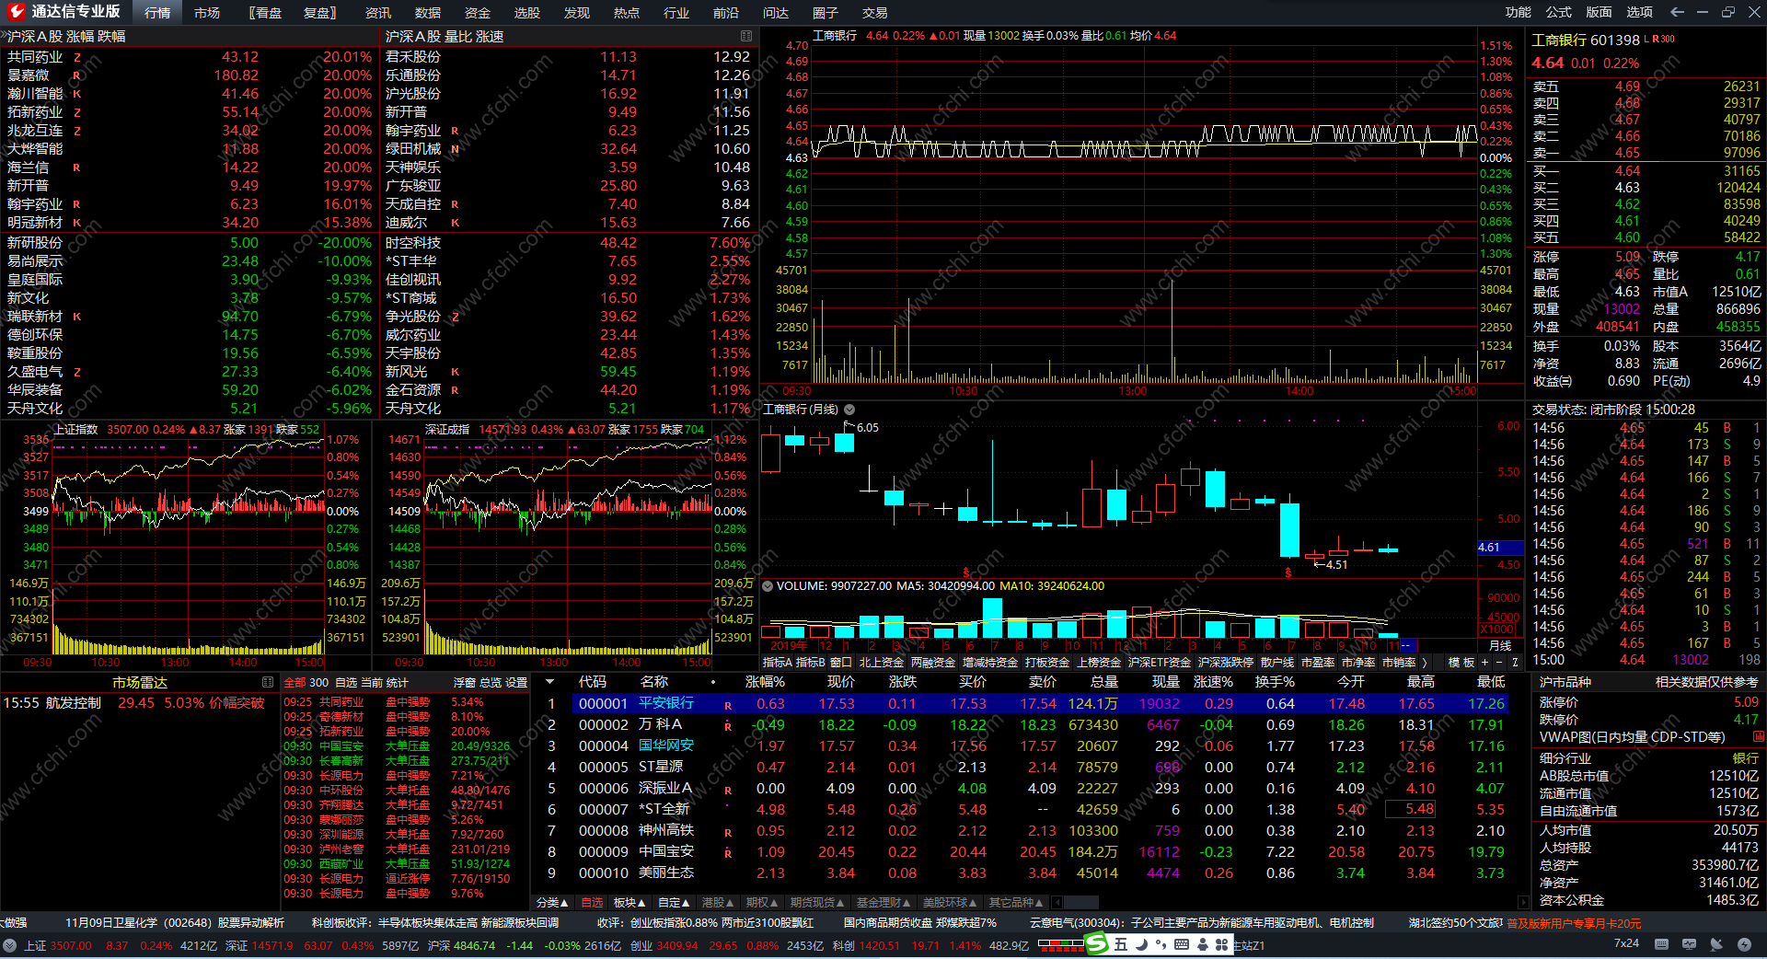Open panel layout icon in 量比 涨速 header
The width and height of the screenshot is (1767, 959).
[x=746, y=36]
